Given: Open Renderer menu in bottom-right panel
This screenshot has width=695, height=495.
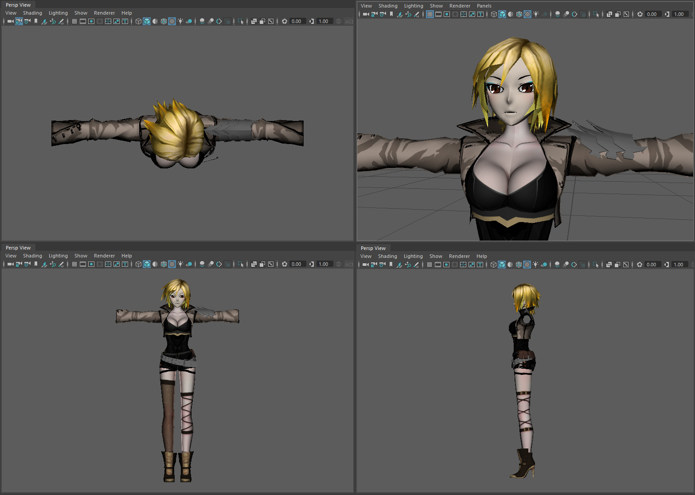Looking at the screenshot, I should click(459, 256).
